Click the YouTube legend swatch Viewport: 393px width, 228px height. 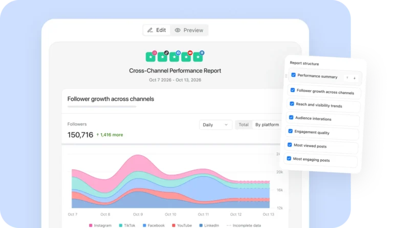coord(173,225)
